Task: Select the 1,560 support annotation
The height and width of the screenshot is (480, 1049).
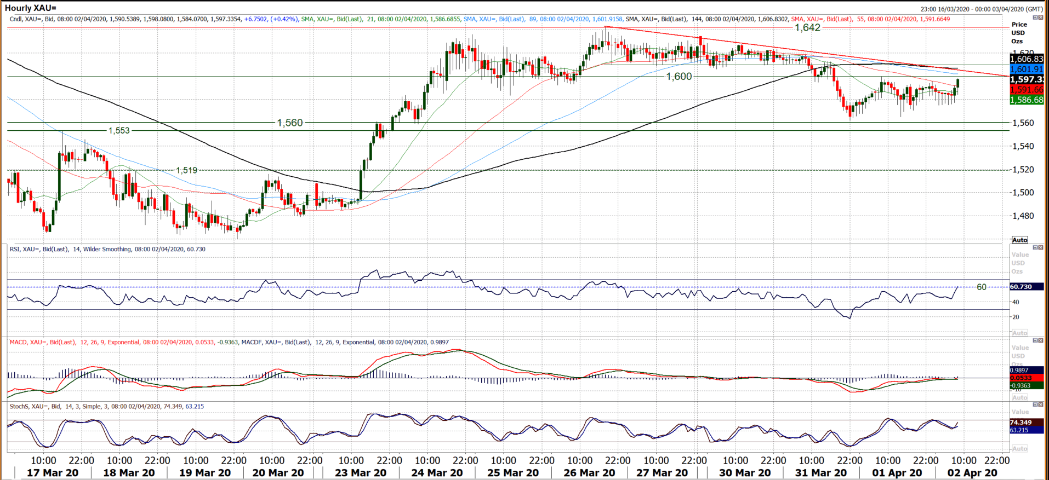Action: (x=290, y=123)
